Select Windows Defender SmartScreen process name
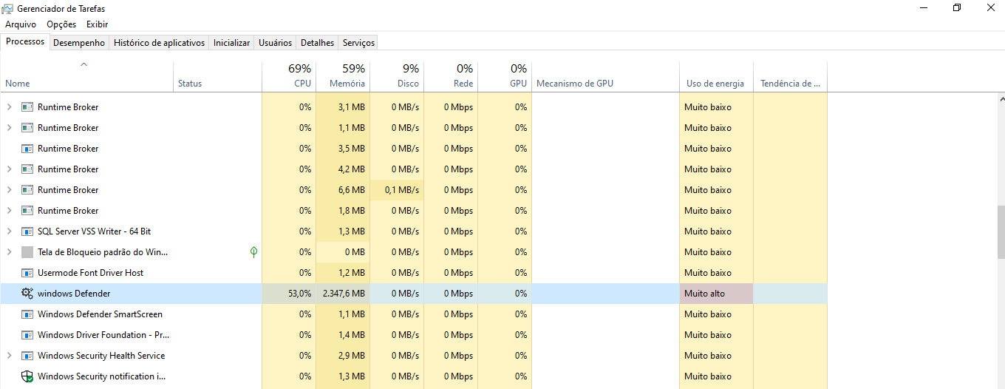1005x389 pixels. pos(100,314)
